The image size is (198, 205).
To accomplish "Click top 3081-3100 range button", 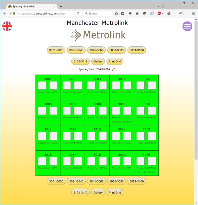I will 137,50.
